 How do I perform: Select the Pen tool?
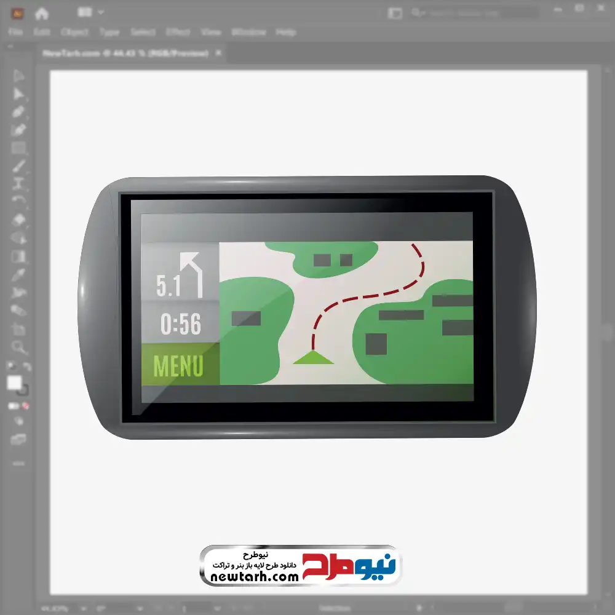pyautogui.click(x=18, y=112)
